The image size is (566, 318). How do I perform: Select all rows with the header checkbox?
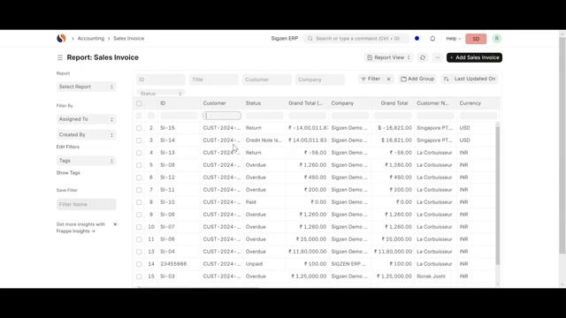click(139, 103)
